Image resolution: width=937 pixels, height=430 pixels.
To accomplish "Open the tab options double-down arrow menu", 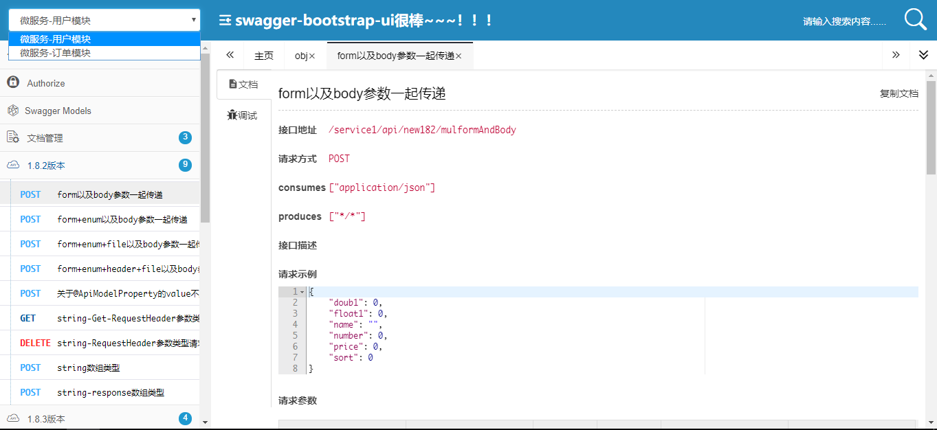I will [923, 55].
